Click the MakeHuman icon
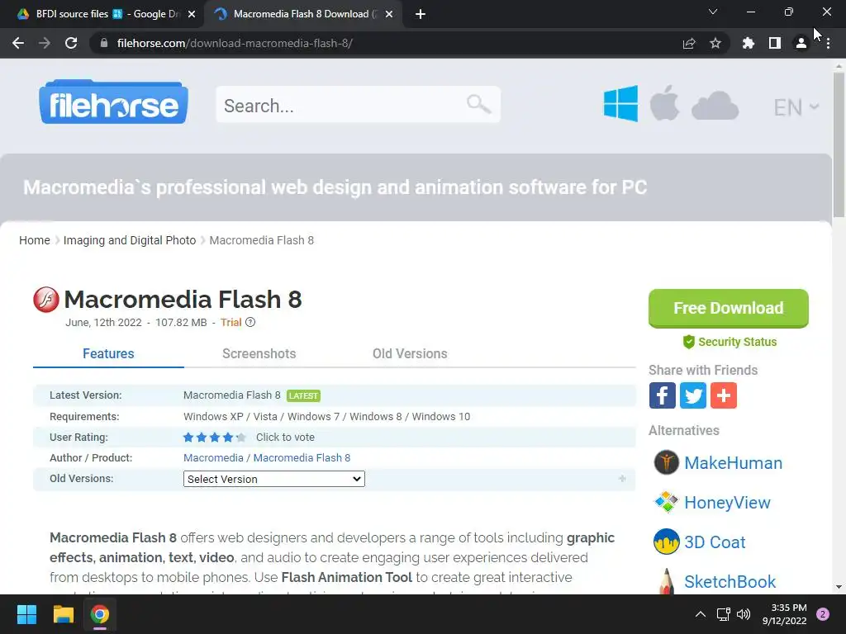This screenshot has height=634, width=846. [667, 462]
